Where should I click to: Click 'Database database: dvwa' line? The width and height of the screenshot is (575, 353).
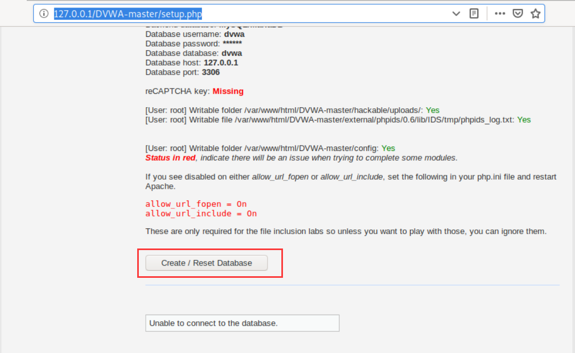[194, 53]
